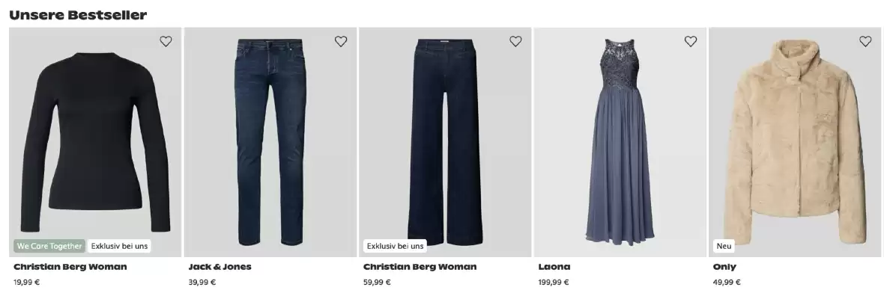This screenshot has width=884, height=299.
Task: Save the Laona evening dress to wishlist
Action: (691, 41)
